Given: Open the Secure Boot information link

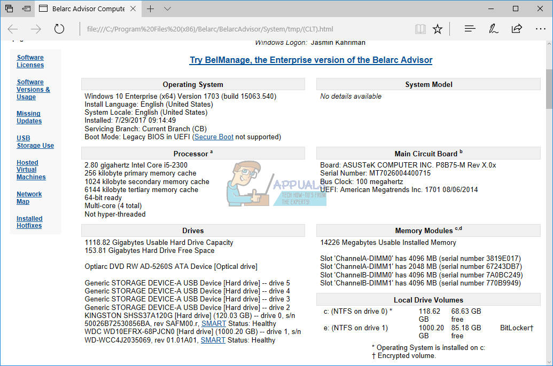Looking at the screenshot, I should (x=214, y=137).
